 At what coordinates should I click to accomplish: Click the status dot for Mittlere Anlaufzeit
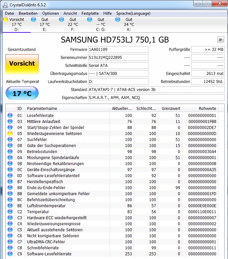coord(10,121)
